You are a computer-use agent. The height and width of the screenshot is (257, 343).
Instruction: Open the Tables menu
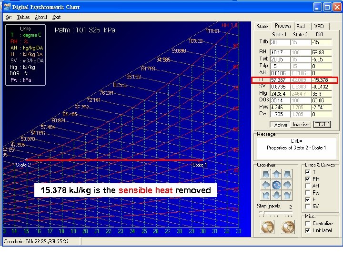pyautogui.click(x=23, y=17)
